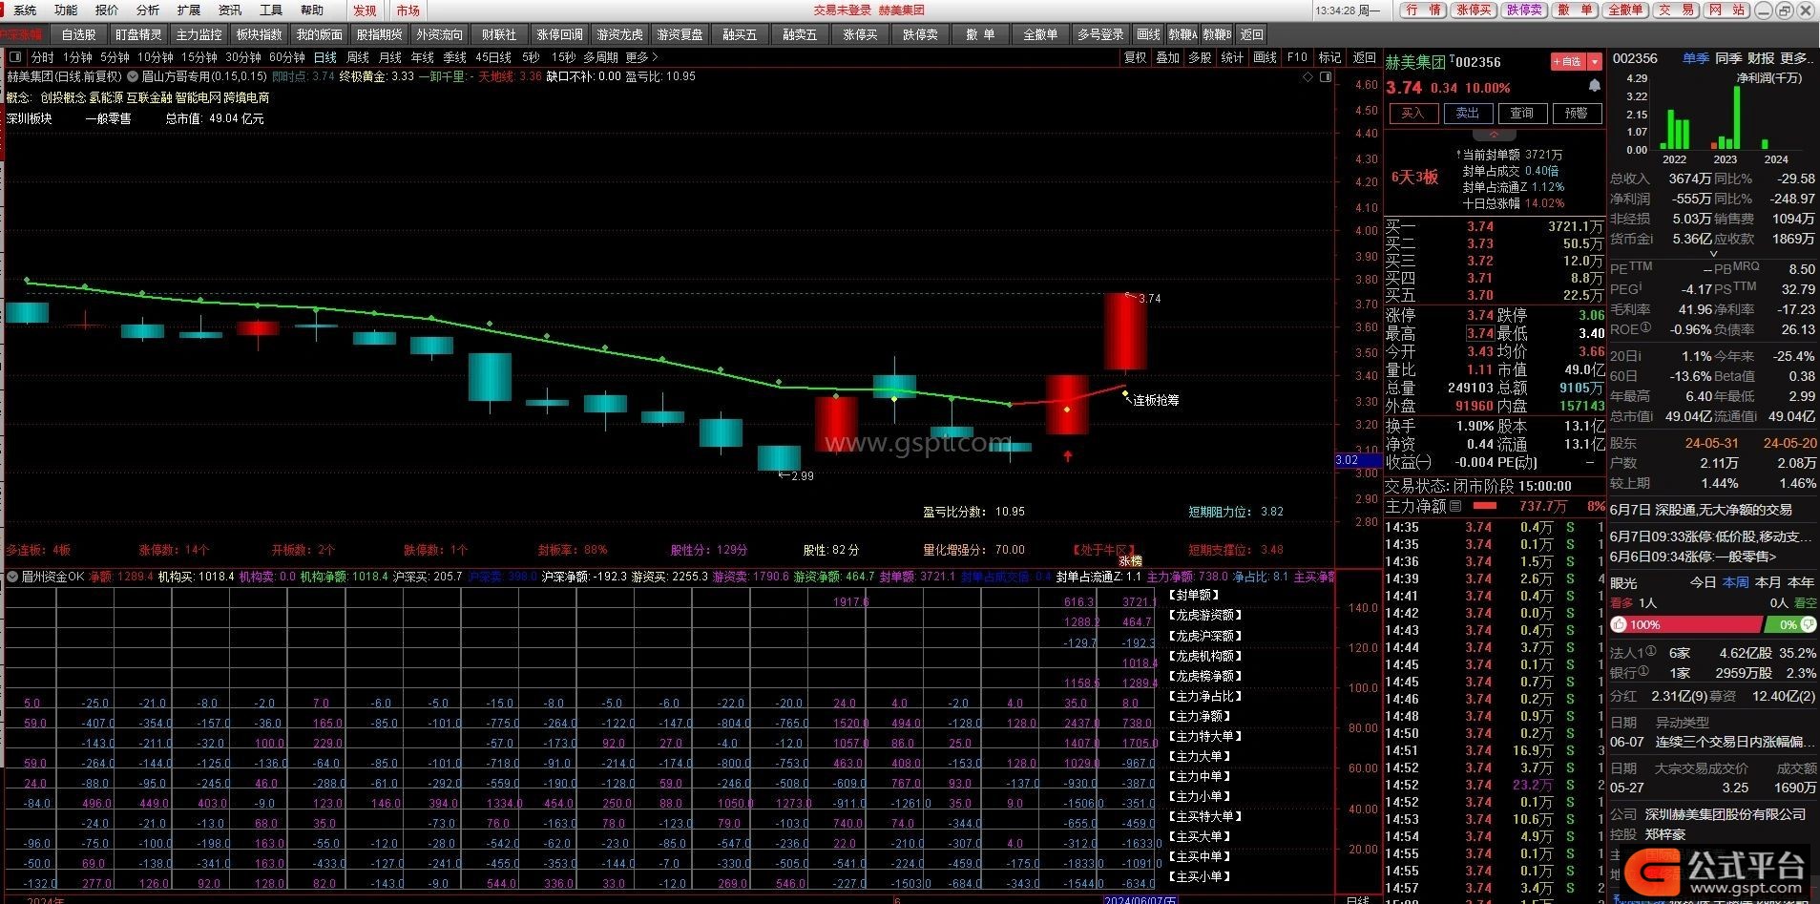The height and width of the screenshot is (904, 1820).
Task: Switch to the 发现 tab
Action: click(x=365, y=11)
